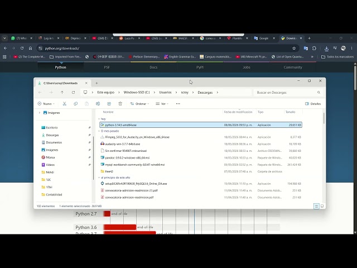Open Chrome extensions puzzle icon
357x268 pixels.
point(314,48)
